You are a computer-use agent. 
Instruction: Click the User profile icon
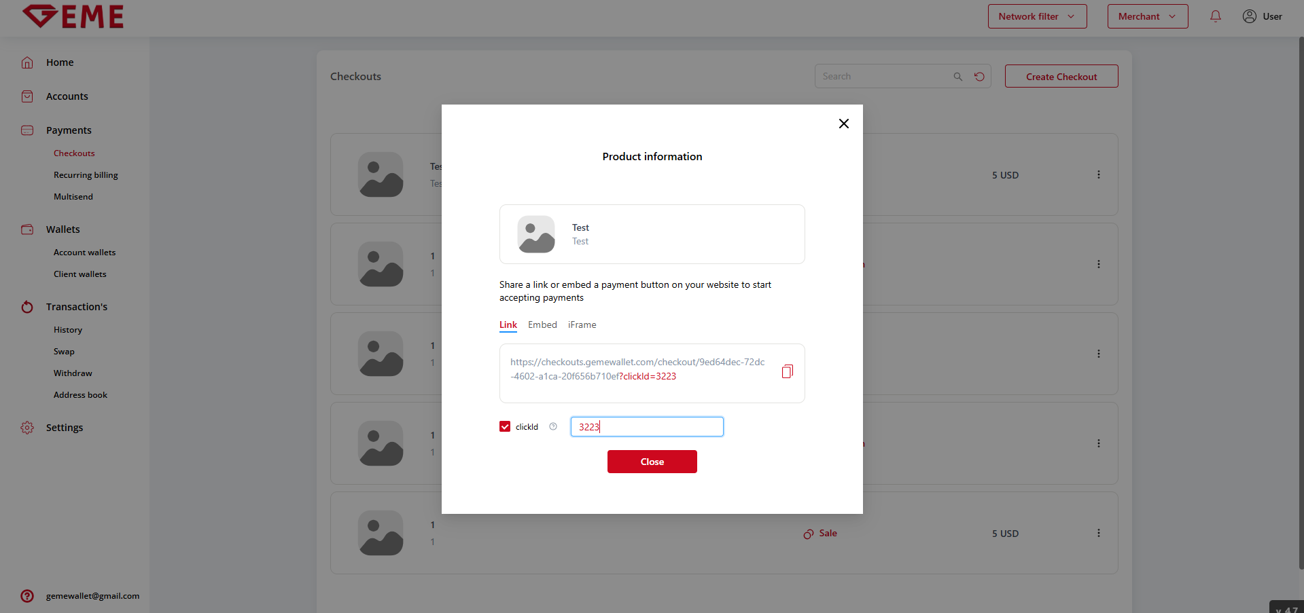1249,16
